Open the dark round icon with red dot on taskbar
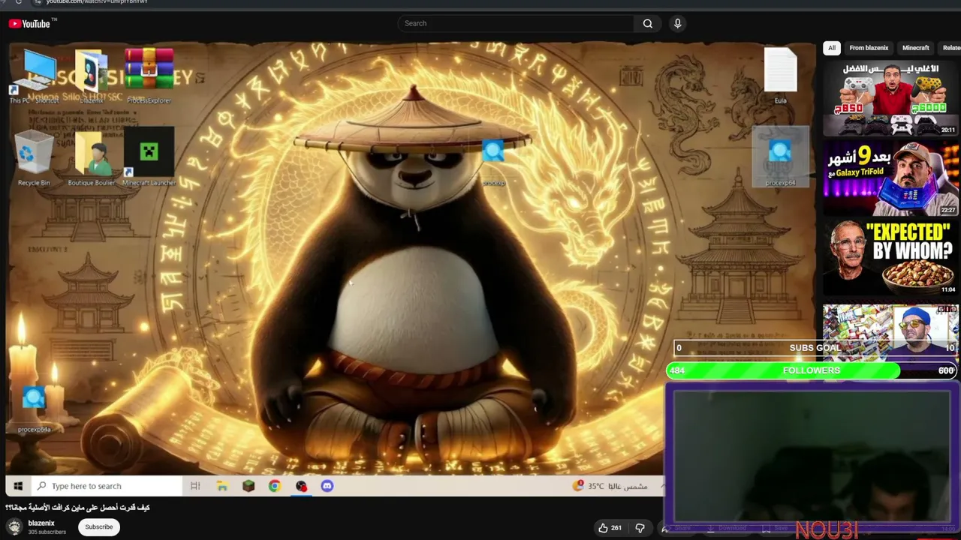This screenshot has height=540, width=961. 301,486
